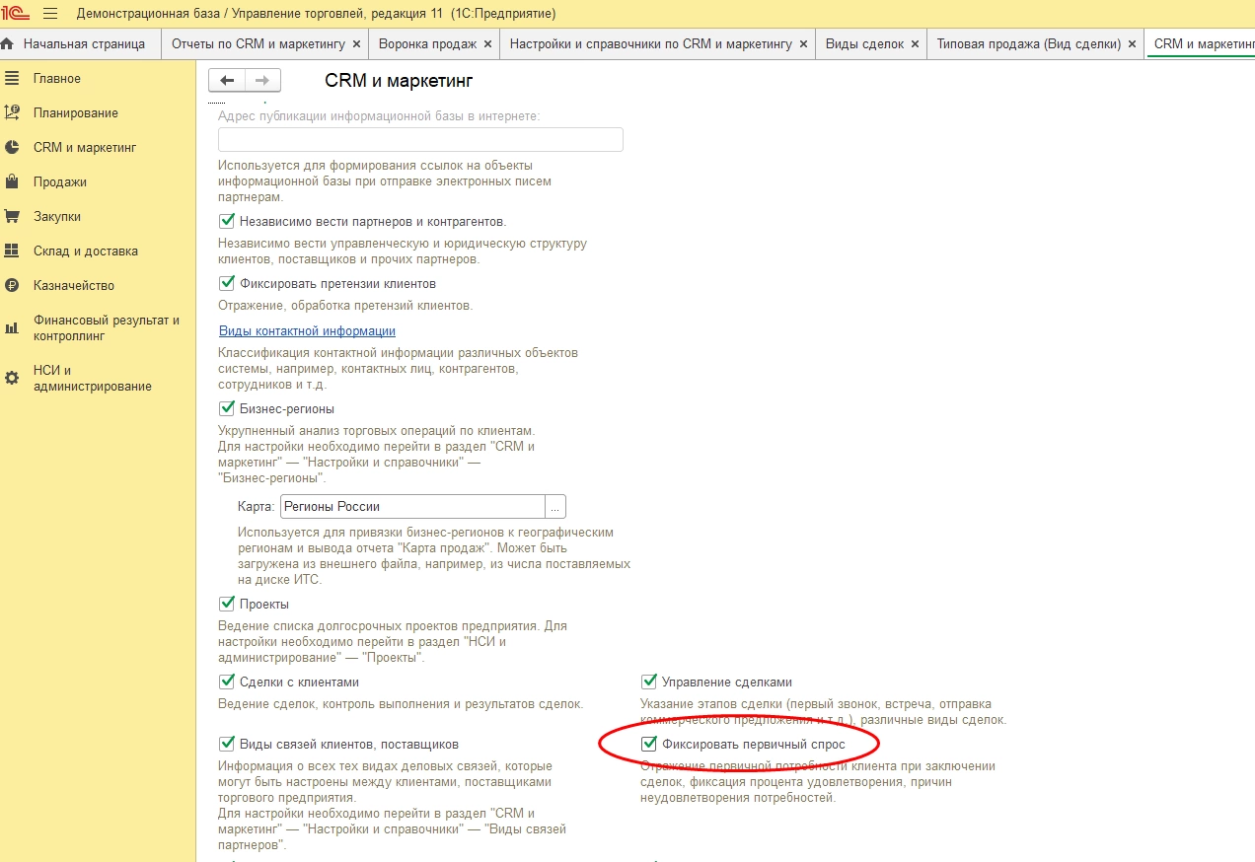Click the CRM и маркетинг pie icon
The image size is (1255, 862).
[x=12, y=147]
